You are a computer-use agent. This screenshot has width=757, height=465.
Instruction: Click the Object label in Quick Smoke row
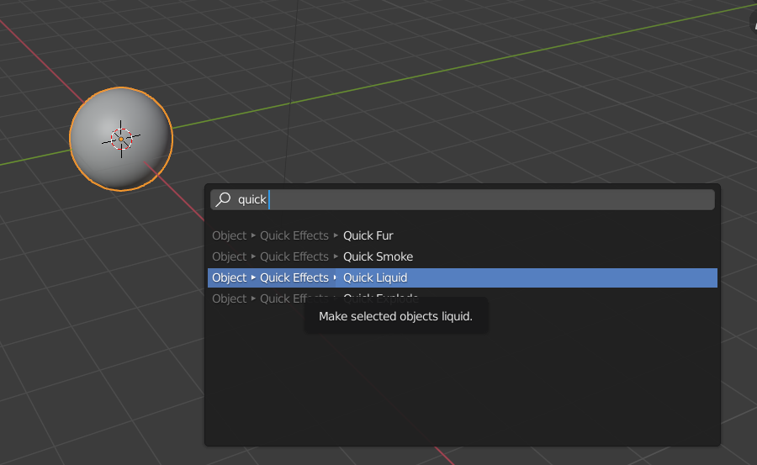[x=229, y=256]
